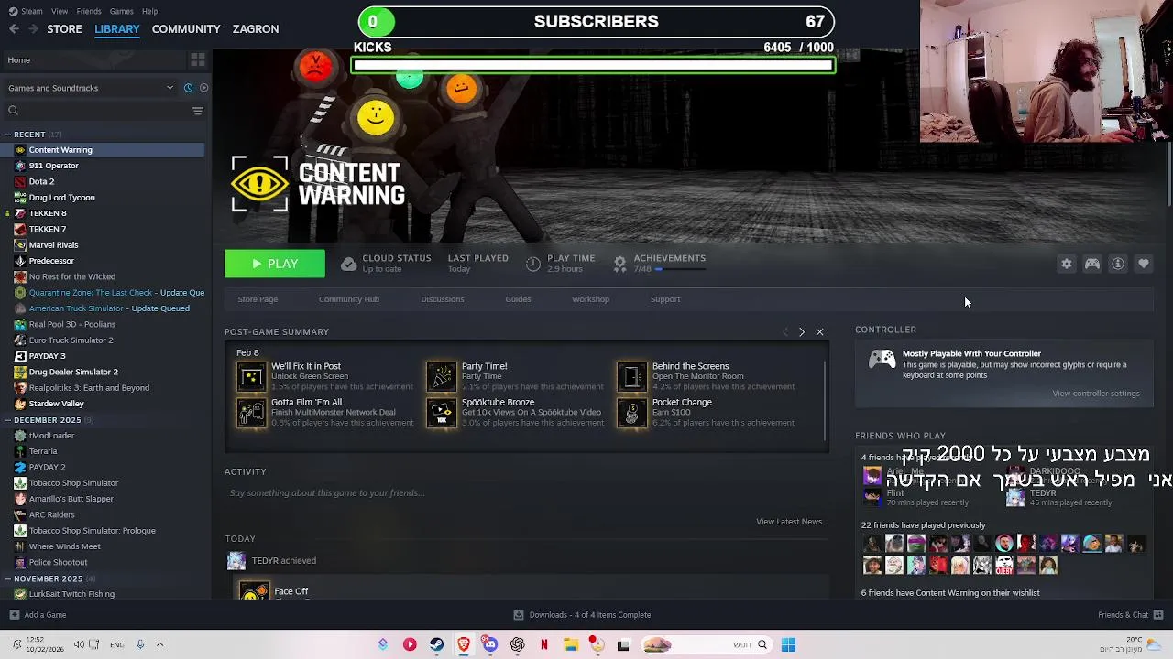Show game info icon
Screen dimensions: 1173x659
coord(1118,264)
